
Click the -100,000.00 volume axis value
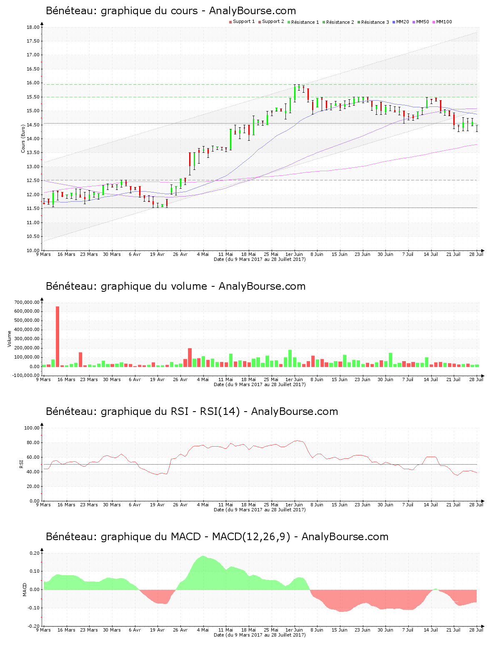(x=26, y=376)
